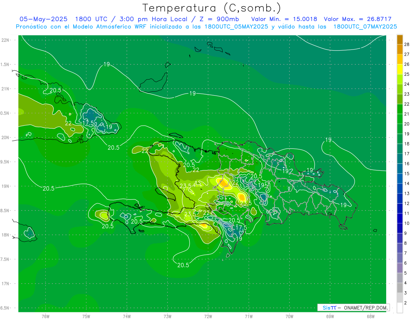The height and width of the screenshot is (321, 416).
Task: Click the date '05-May-2025' in the header
Action: 43,19
